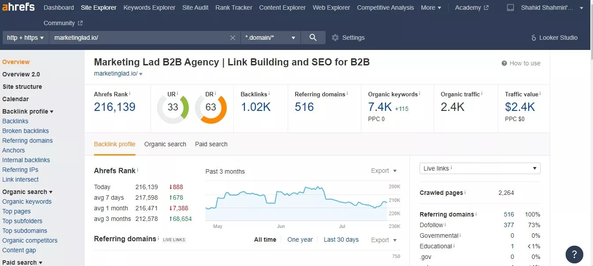Click the search magnifier button
The width and height of the screenshot is (593, 266).
coord(313,38)
